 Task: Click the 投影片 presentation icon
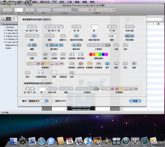pos(63,55)
